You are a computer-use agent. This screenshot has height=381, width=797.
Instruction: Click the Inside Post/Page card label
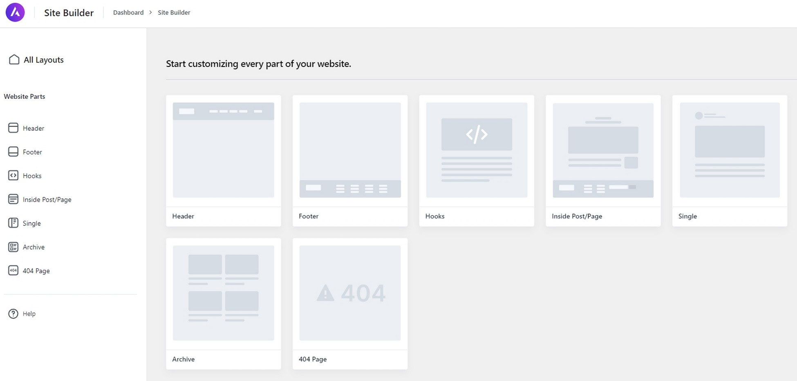[x=577, y=216]
